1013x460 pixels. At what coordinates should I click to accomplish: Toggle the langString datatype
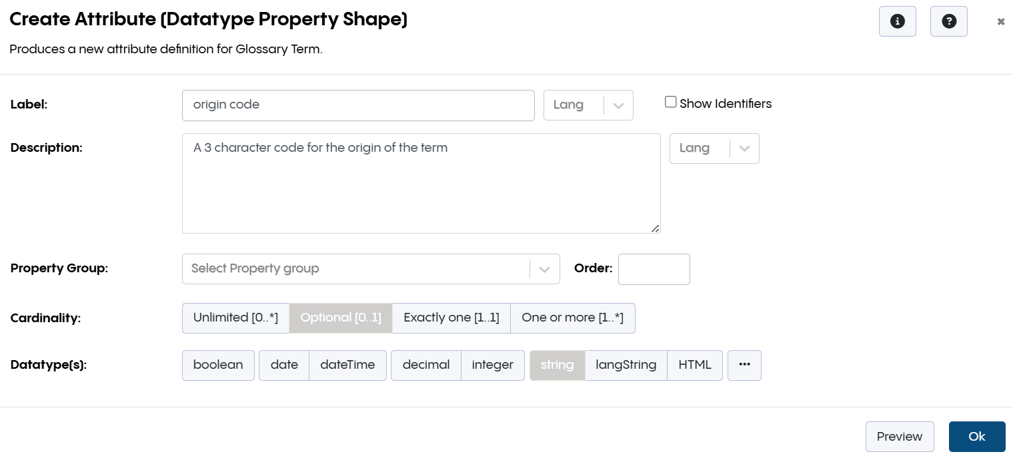[625, 365]
